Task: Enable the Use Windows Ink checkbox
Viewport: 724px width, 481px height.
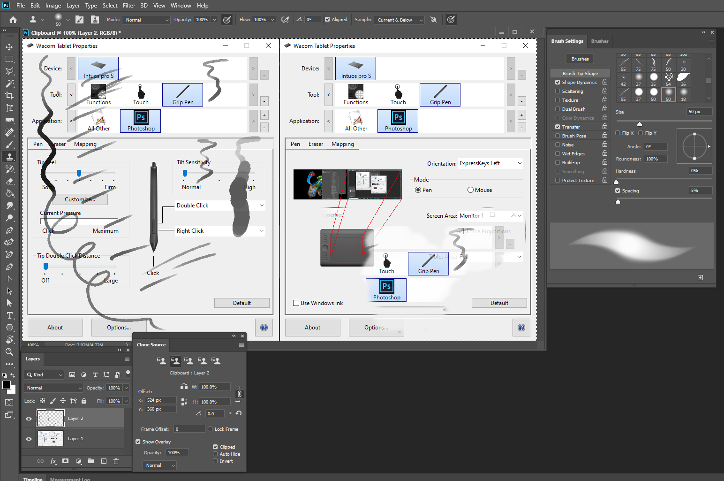Action: (296, 303)
